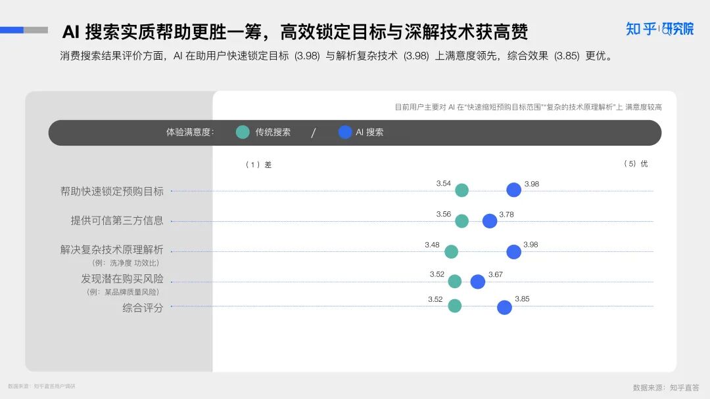Toggle the blue 3.78 data point for 提供可信第三方信息

tap(489, 220)
